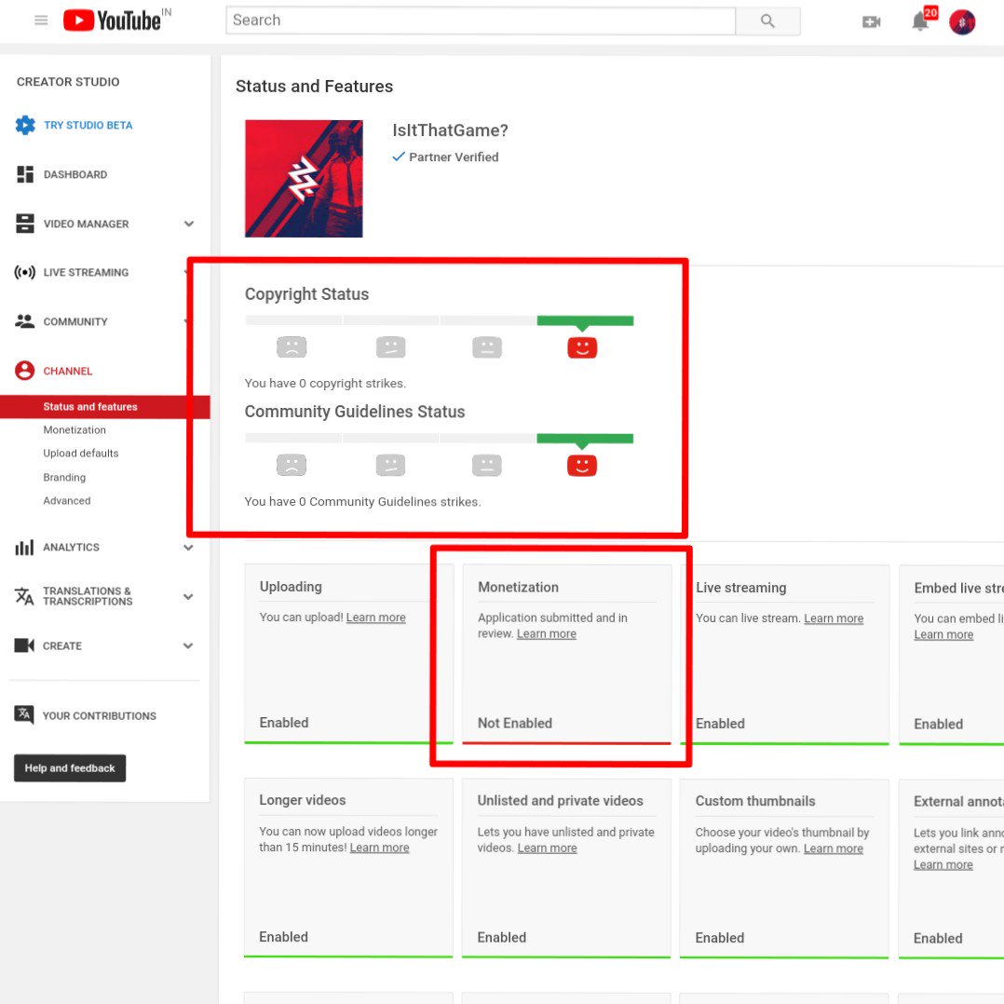Click the Partner Verified checkmark
This screenshot has width=1004, height=1004.
(399, 156)
